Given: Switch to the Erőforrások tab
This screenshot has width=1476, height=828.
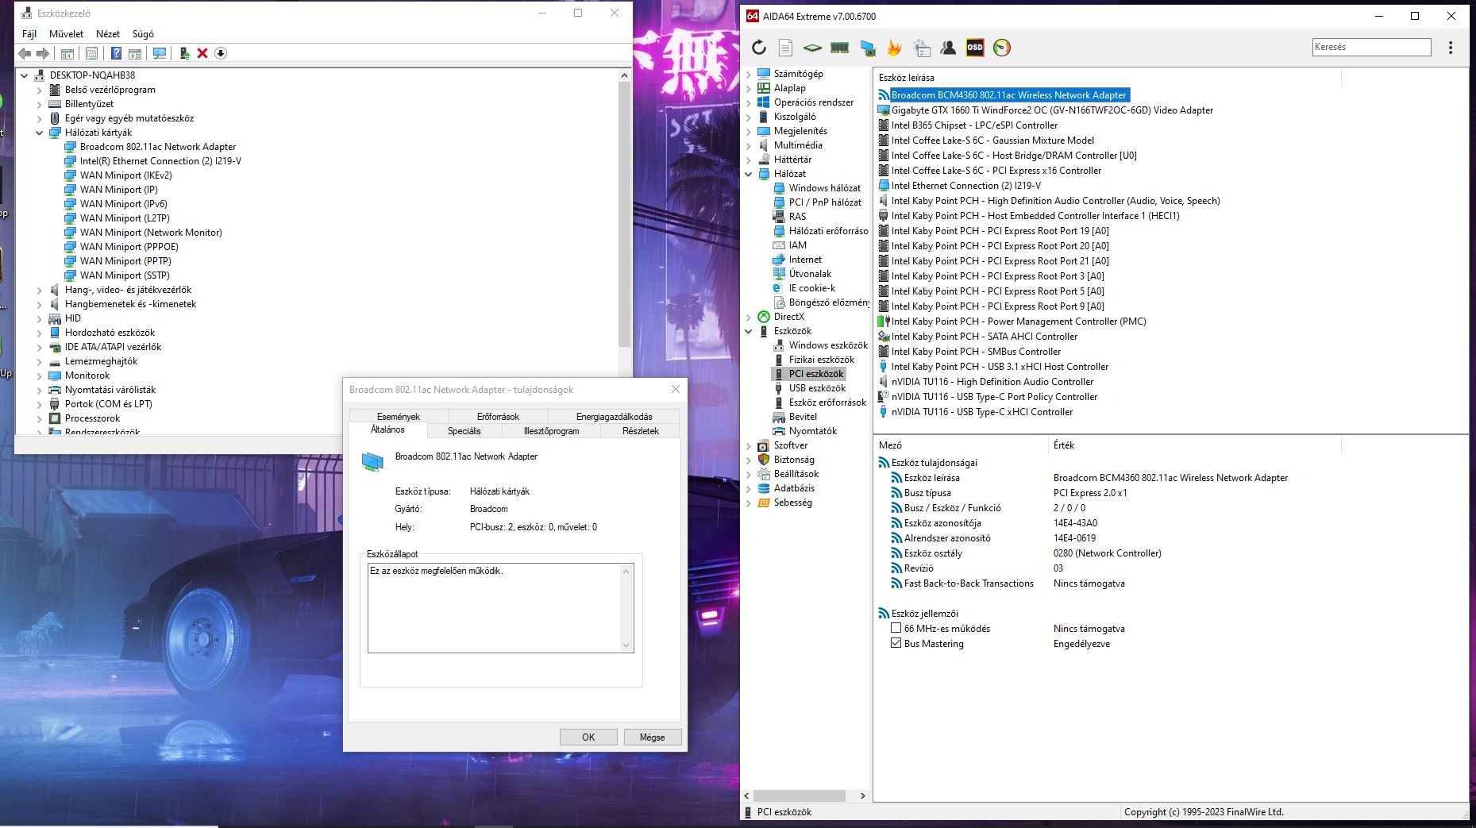Looking at the screenshot, I should 498,417.
